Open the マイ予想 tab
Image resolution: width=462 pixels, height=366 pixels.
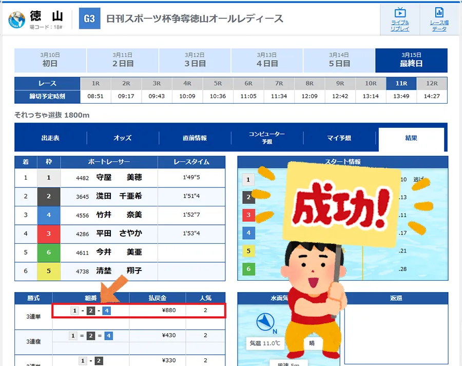[x=339, y=138]
